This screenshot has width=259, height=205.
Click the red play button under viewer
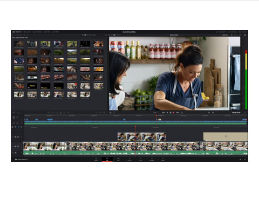174,113
